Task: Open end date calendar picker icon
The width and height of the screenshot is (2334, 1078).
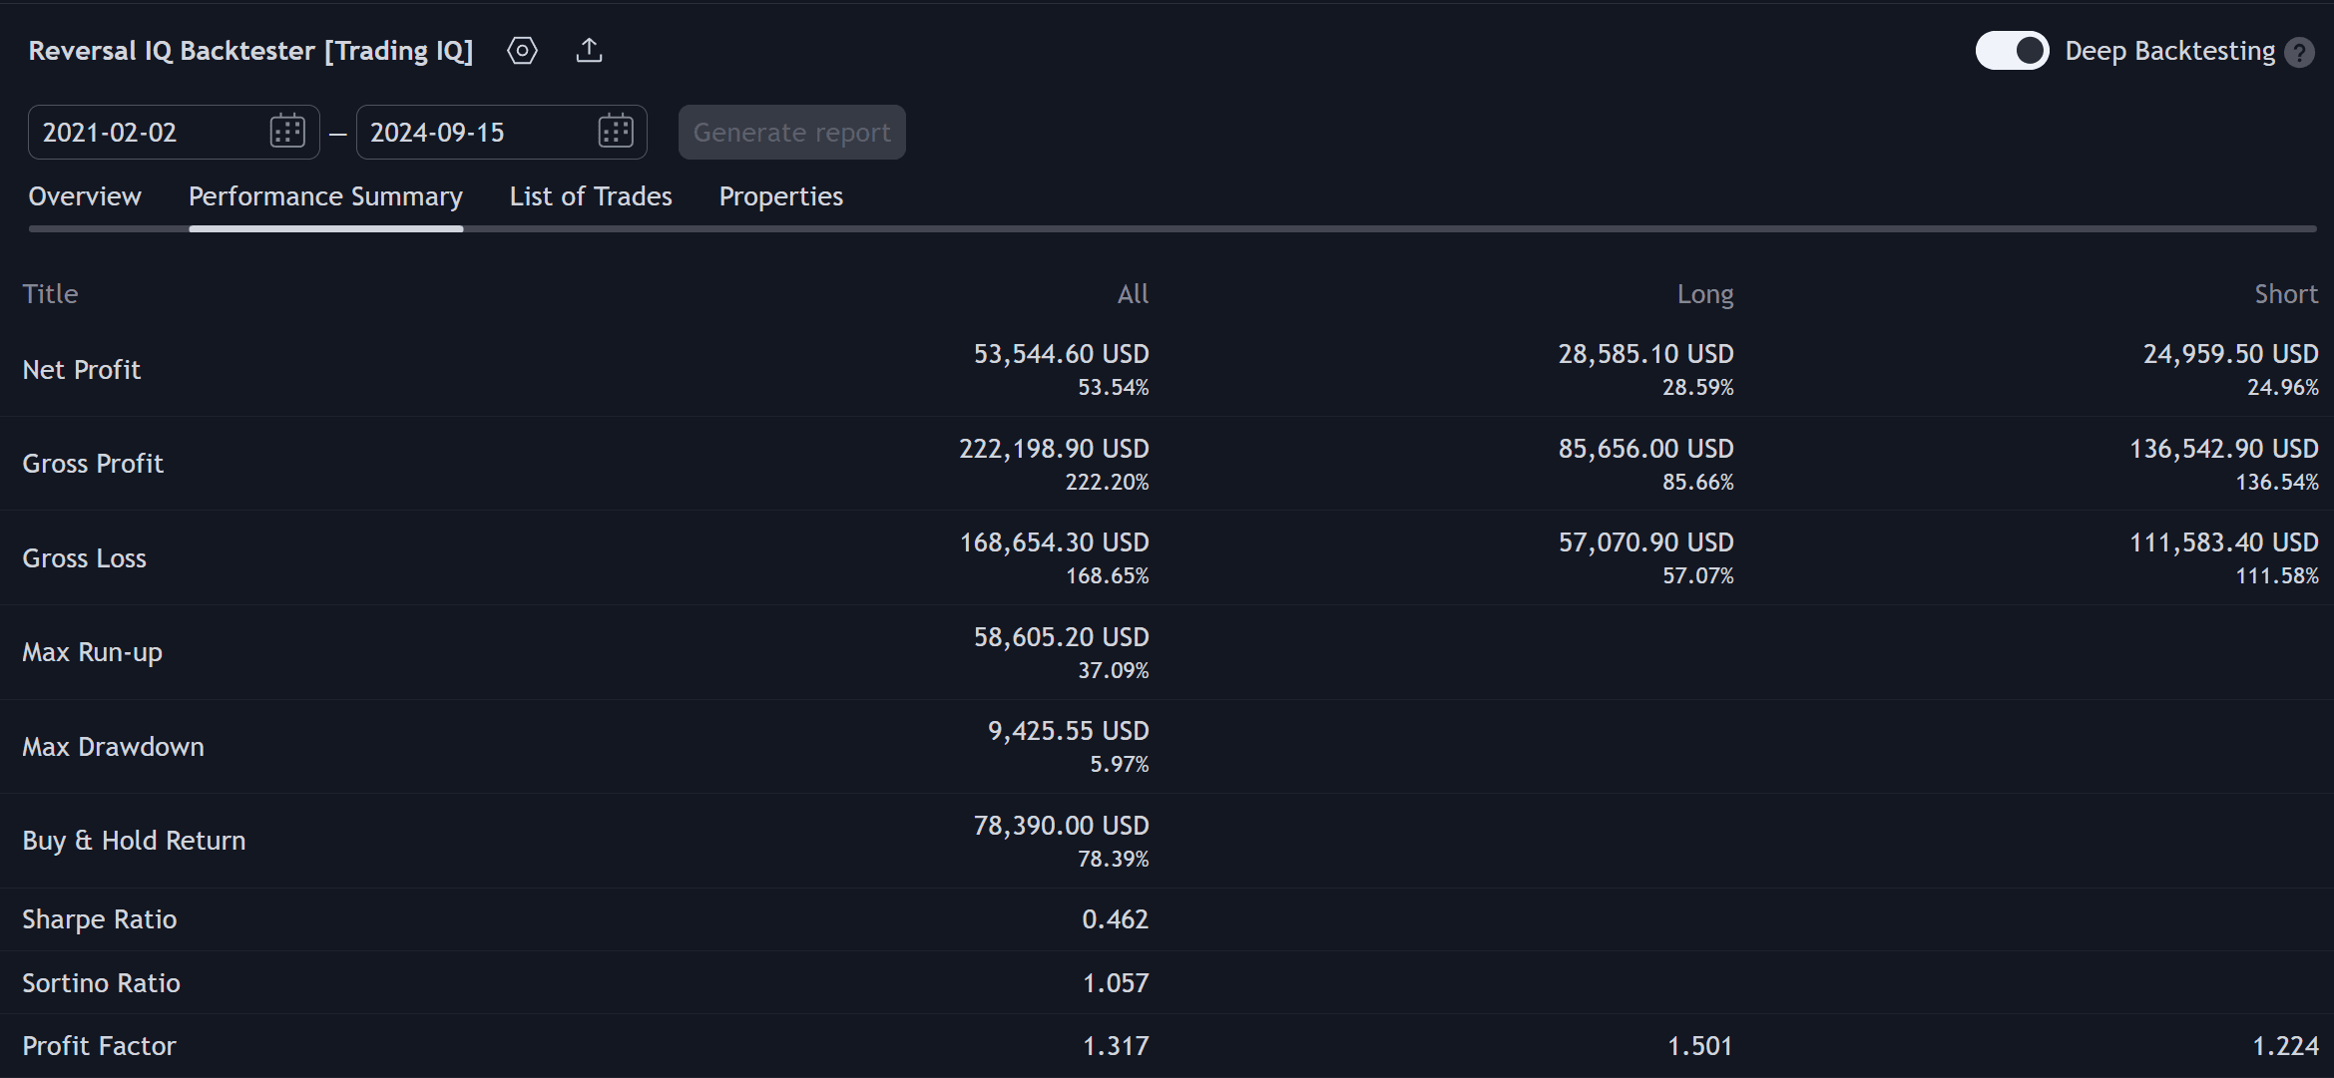Action: click(615, 132)
